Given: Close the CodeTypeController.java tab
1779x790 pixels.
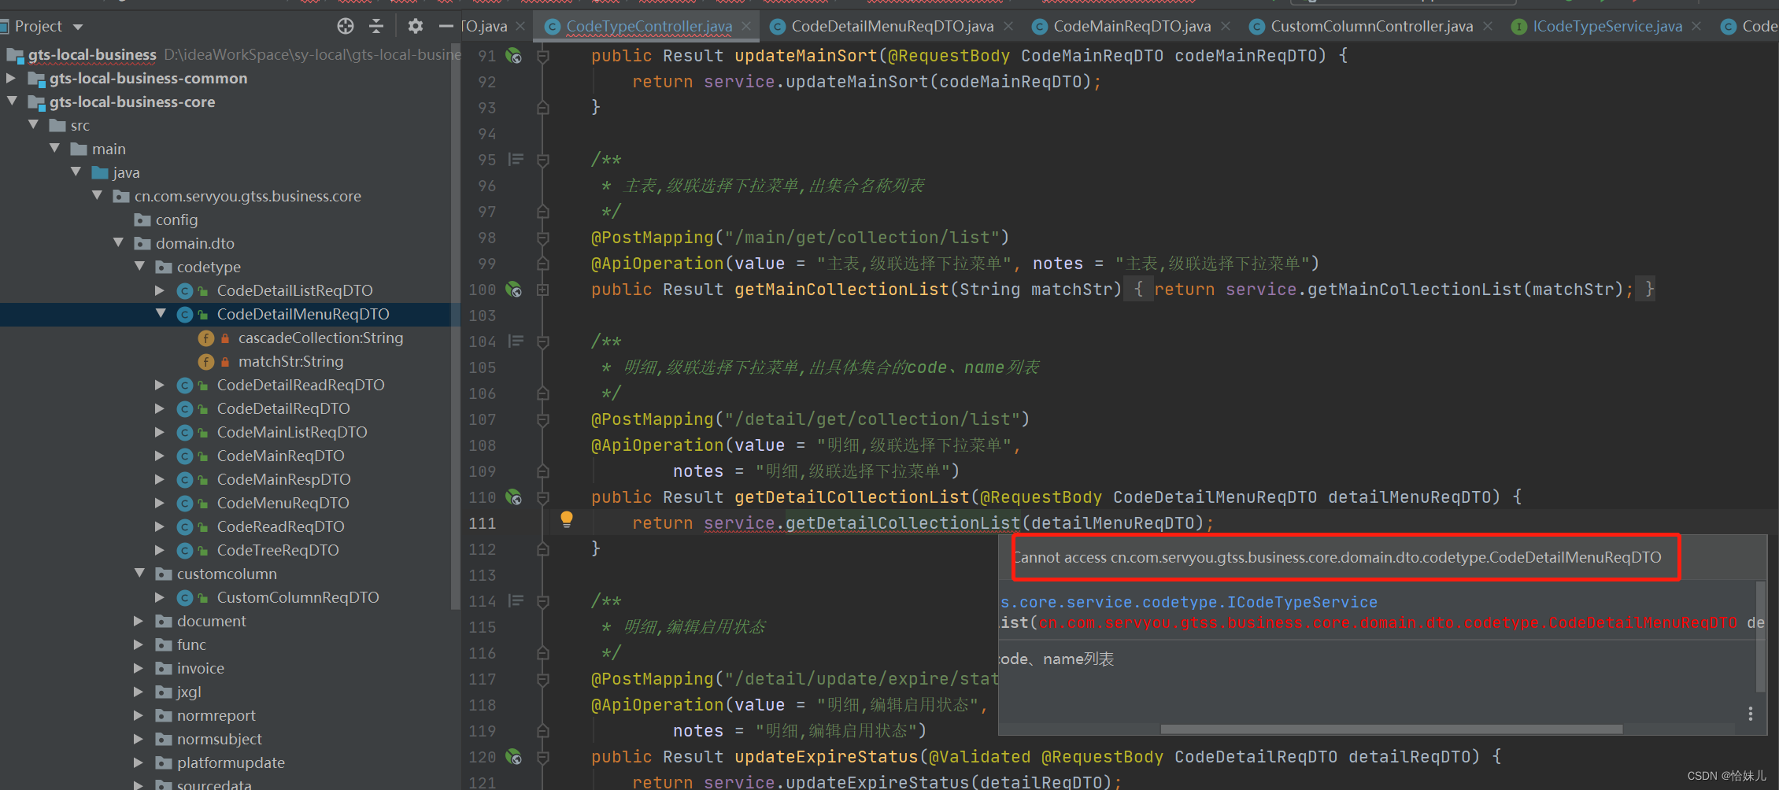Looking at the screenshot, I should pyautogui.click(x=746, y=26).
